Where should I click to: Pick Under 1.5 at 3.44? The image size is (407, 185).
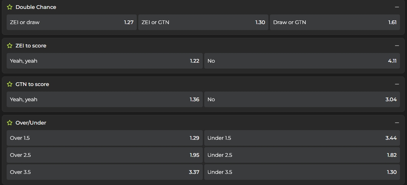pos(302,138)
